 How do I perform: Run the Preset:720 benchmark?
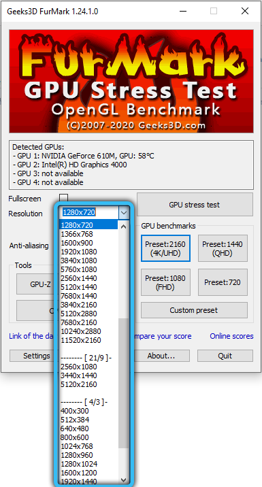point(223,282)
